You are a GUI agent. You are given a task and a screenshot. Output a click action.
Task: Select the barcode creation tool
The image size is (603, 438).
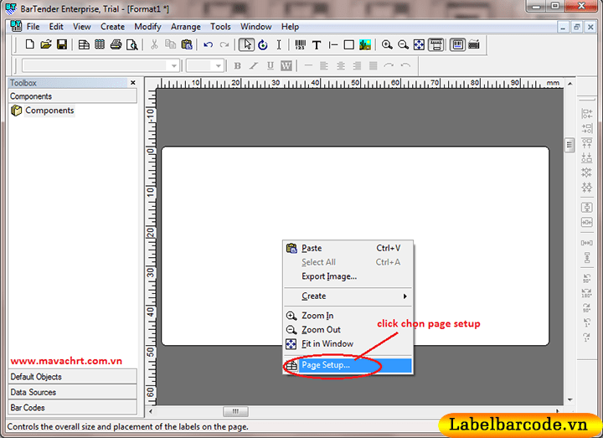(300, 44)
